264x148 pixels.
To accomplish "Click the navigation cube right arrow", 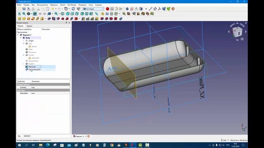I will pos(246,32).
